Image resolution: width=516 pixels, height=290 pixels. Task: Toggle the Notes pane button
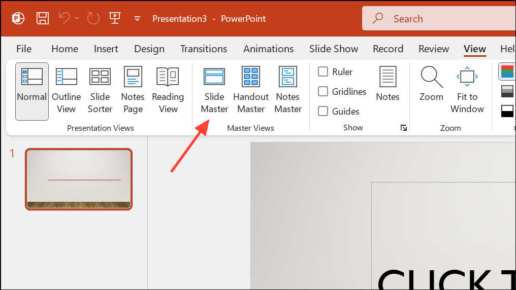[388, 84]
